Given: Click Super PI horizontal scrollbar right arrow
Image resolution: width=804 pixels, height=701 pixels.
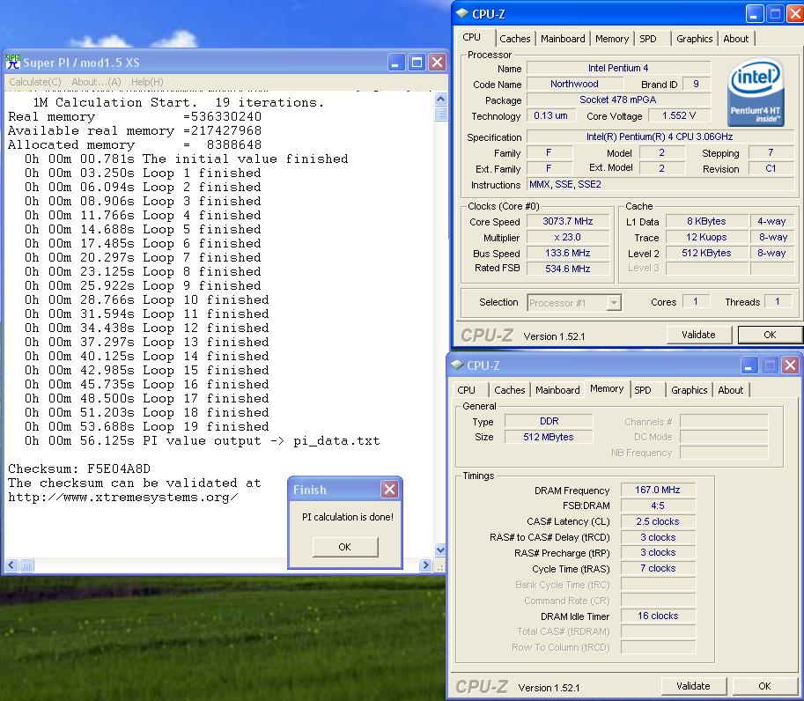Looking at the screenshot, I should tap(425, 565).
